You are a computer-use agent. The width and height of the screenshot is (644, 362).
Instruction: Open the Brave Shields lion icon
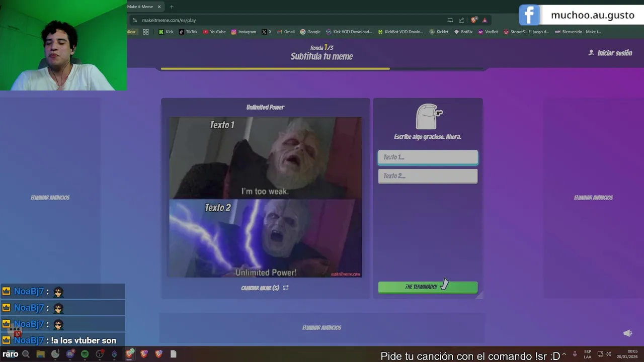click(x=473, y=20)
